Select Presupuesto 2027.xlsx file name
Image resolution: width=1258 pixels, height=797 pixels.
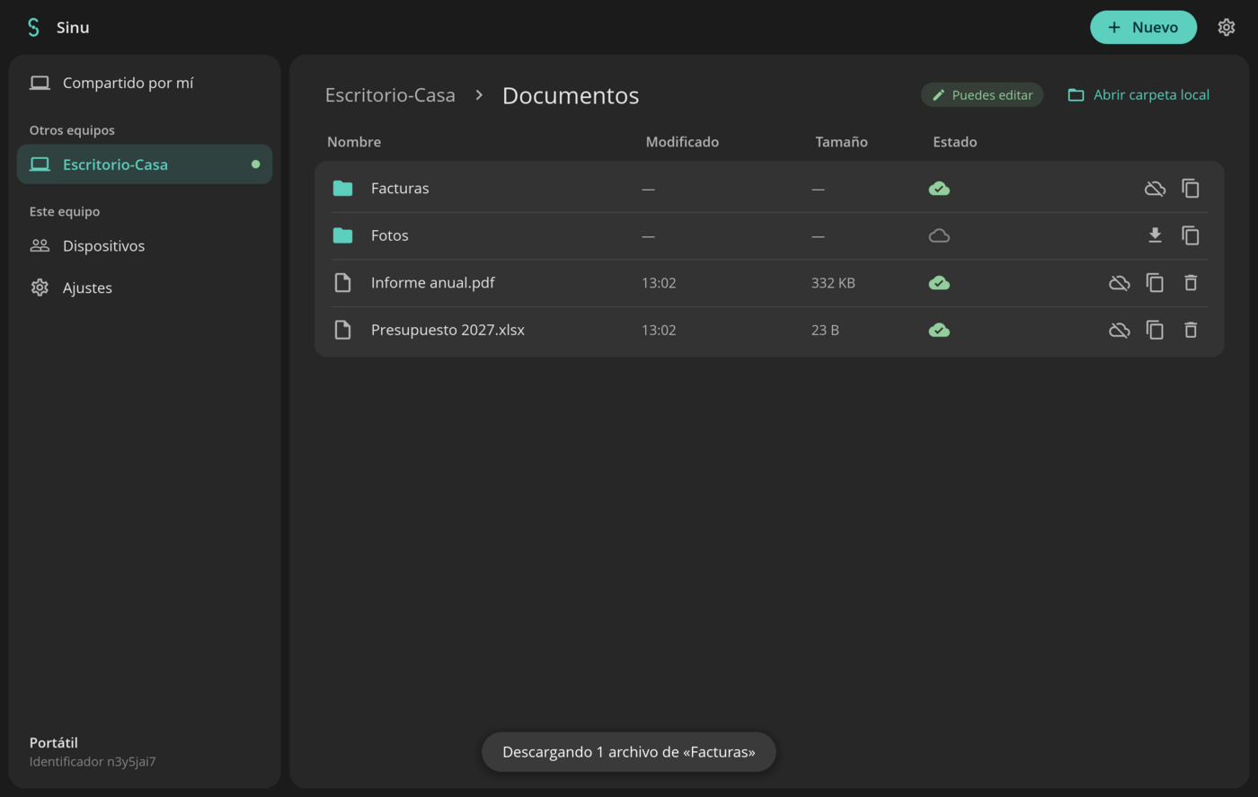(x=447, y=330)
